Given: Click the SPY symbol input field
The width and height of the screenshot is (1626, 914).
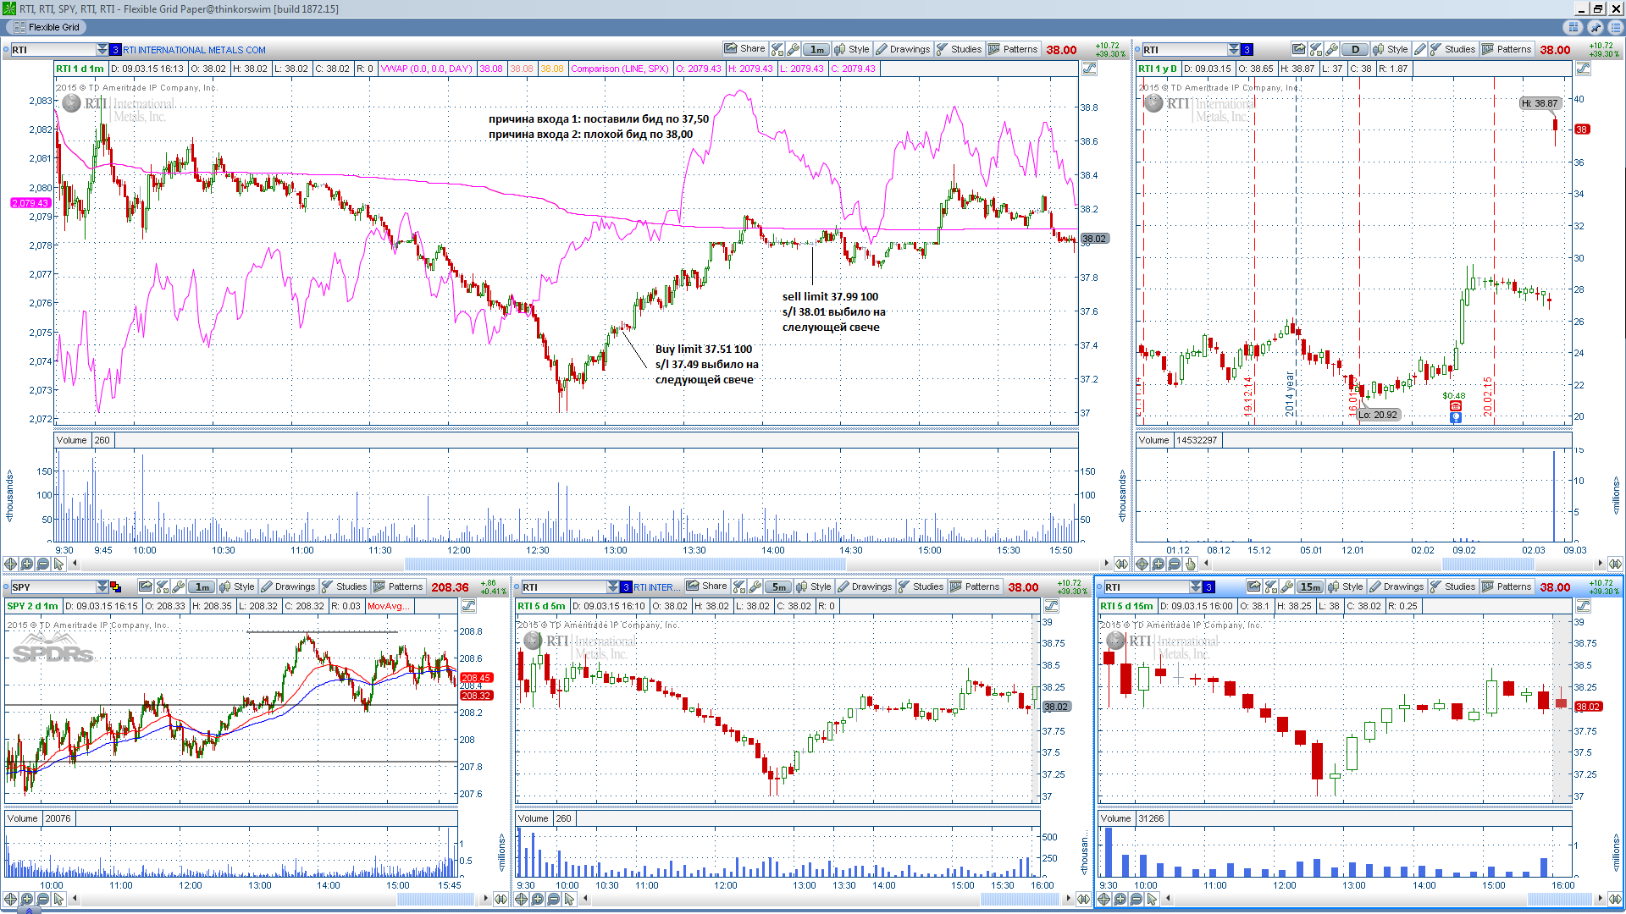Looking at the screenshot, I should click(x=53, y=587).
